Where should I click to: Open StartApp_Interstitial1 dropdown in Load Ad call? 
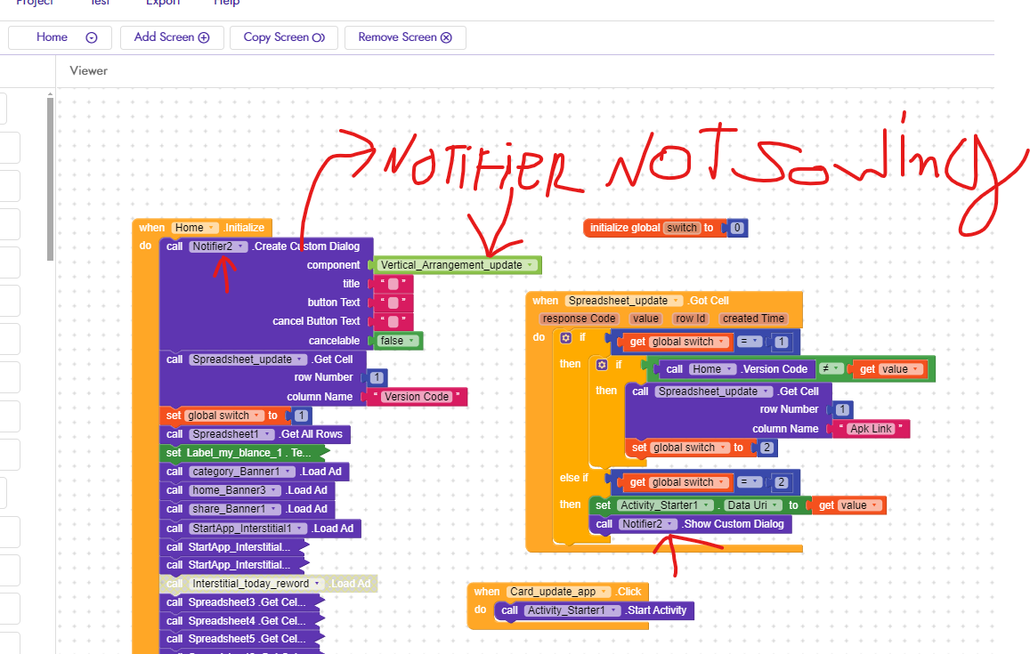(248, 528)
